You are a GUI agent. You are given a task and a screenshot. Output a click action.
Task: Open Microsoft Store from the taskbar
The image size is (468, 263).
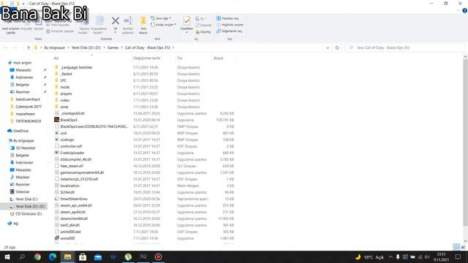[83, 256]
